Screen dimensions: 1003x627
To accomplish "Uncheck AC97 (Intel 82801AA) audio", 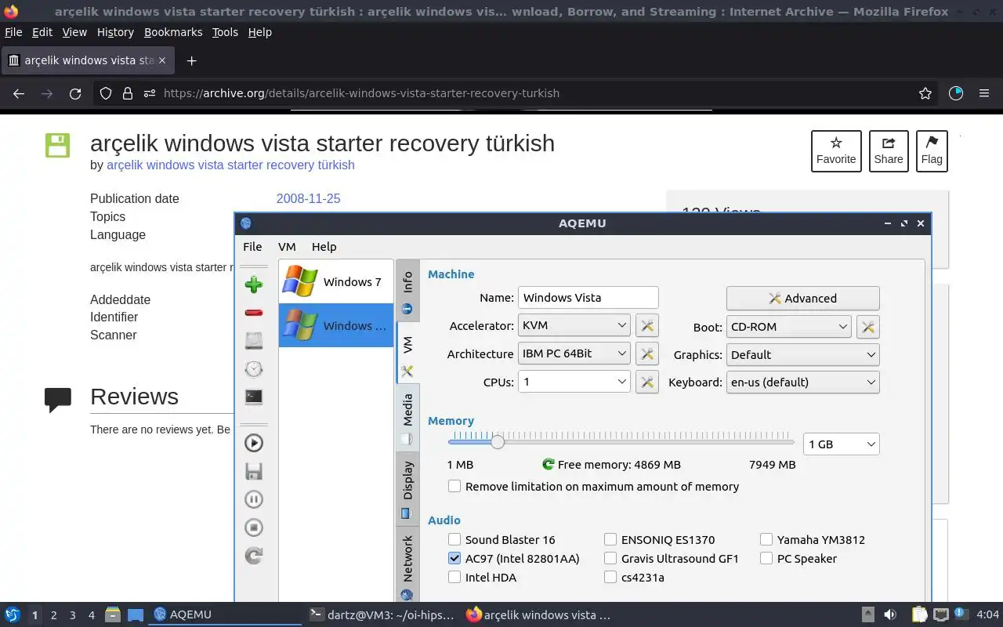I will point(454,558).
